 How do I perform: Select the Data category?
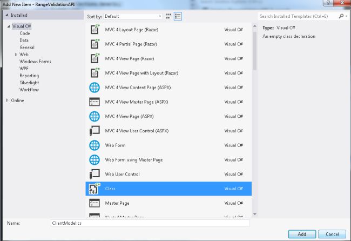pos(24,41)
